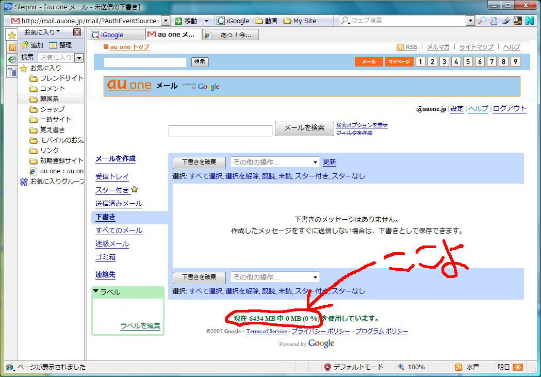
Task: Switch to the au one メール tab
Action: pos(173,35)
